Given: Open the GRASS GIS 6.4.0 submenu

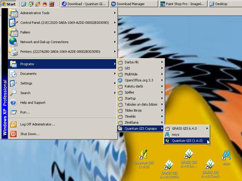Looking at the screenshot, I should click(187, 129).
